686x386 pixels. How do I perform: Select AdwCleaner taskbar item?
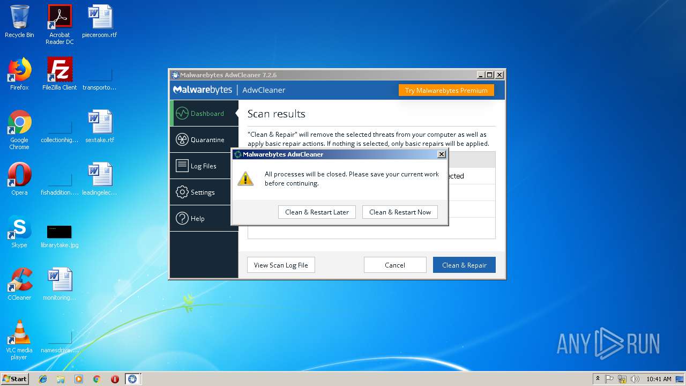132,379
